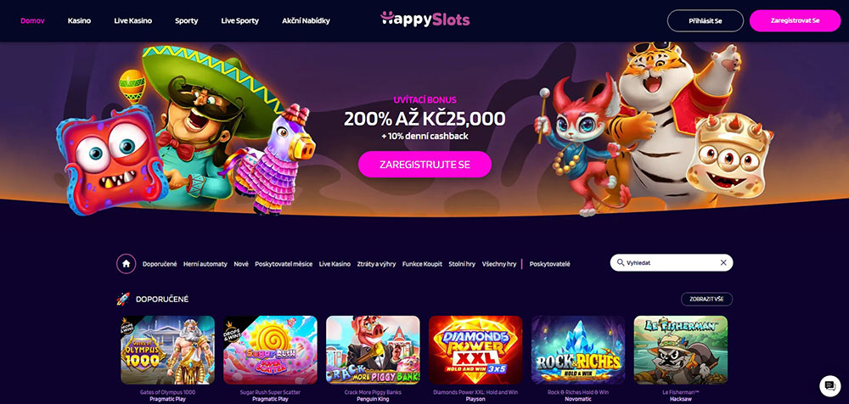Image resolution: width=849 pixels, height=404 pixels.
Task: Click the HappySlots logo
Action: (425, 19)
